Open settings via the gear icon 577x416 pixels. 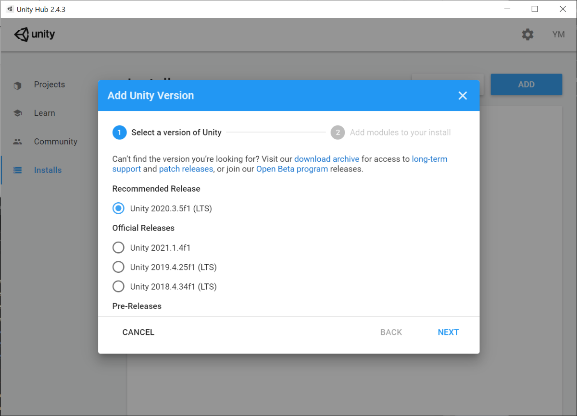(527, 35)
